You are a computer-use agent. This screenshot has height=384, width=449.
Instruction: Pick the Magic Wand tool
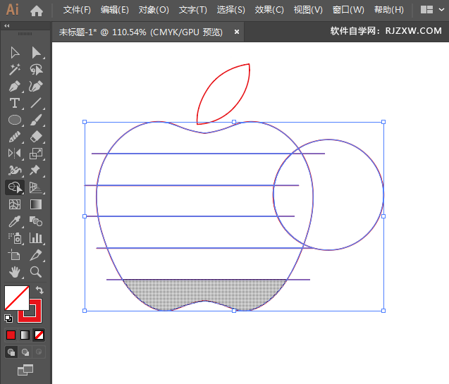(x=15, y=70)
